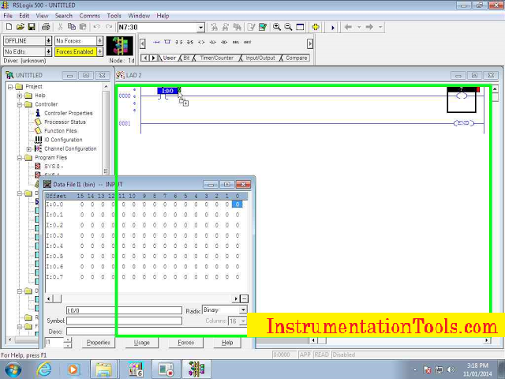
Task: Click the Zoom In magnifier icon
Action: point(277,27)
